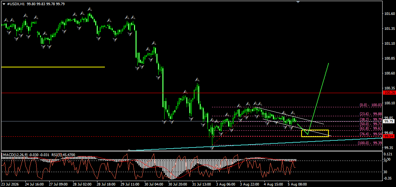The height and width of the screenshot is (187, 396).
Task: Click the 29 Jul 11:00 time label
Action: [129, 184]
